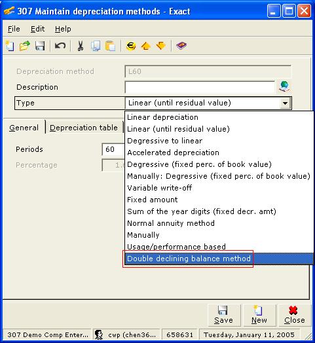Click the purple help book icon
The image size is (315, 343).
(x=181, y=46)
